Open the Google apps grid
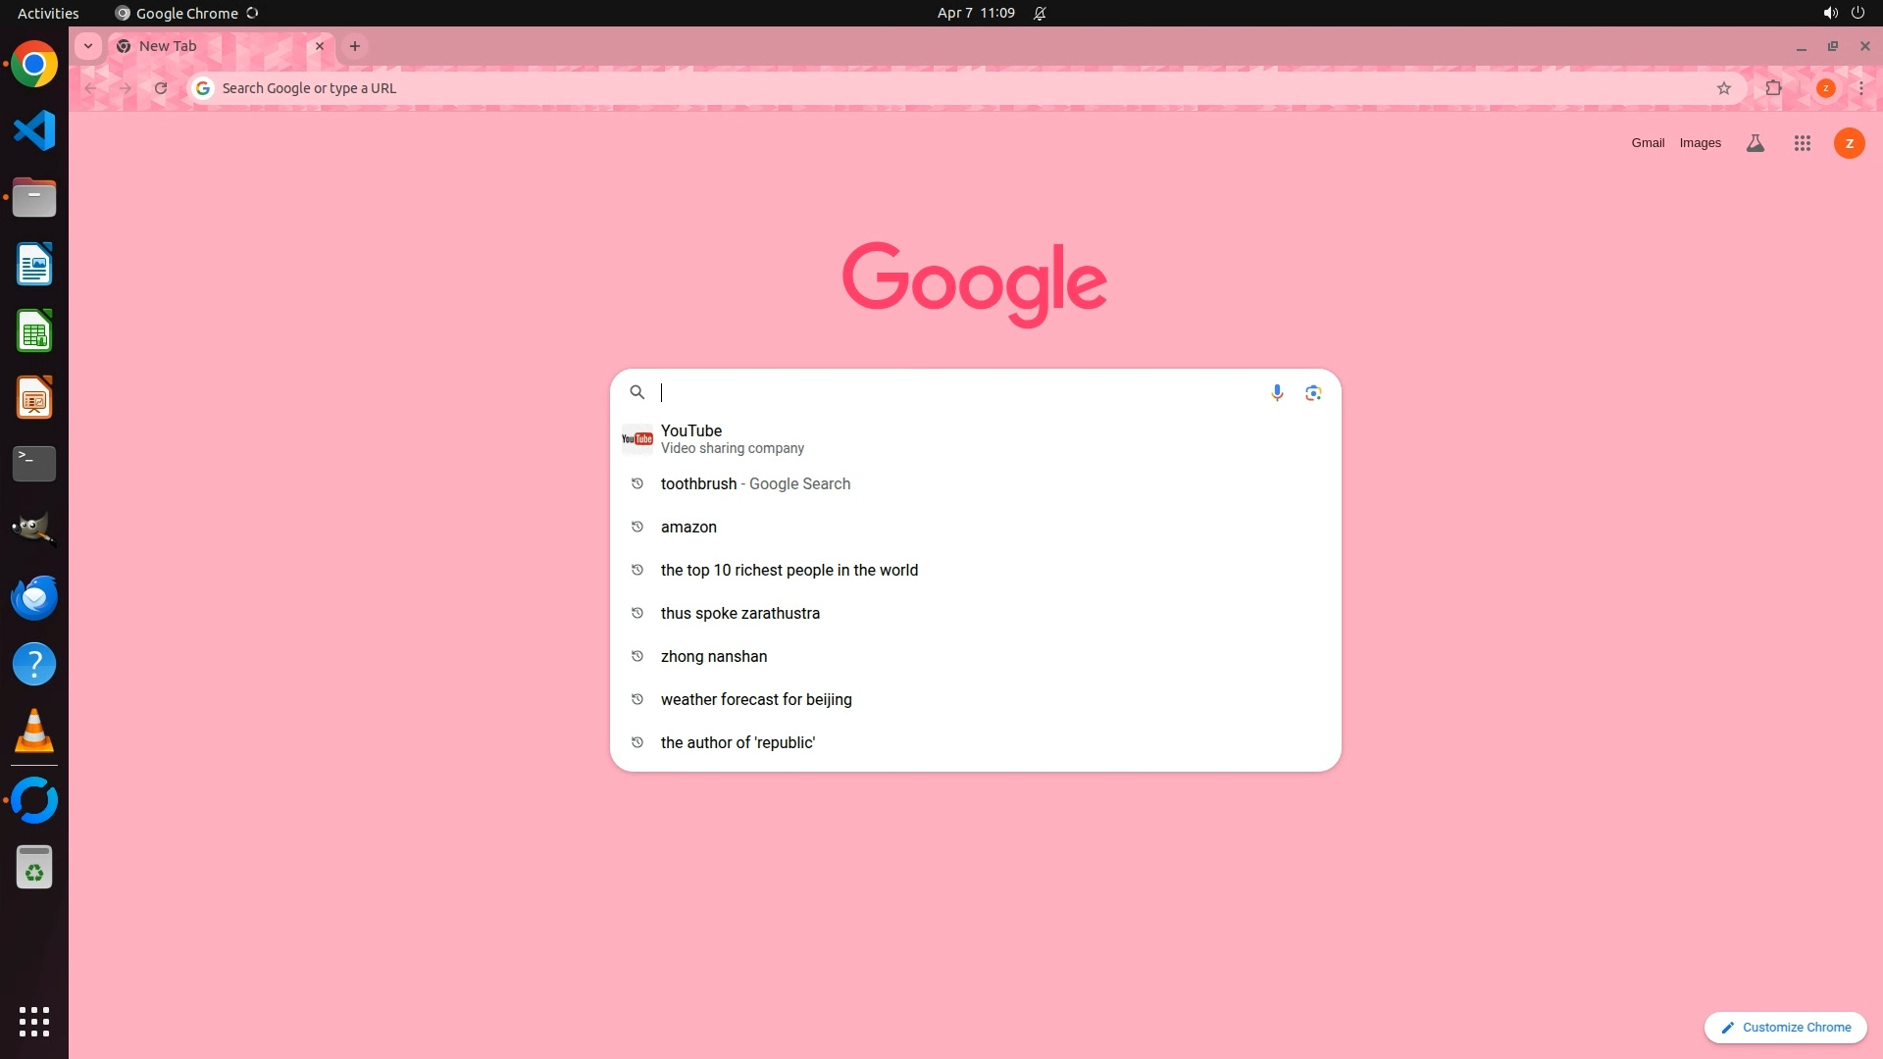 (1802, 143)
